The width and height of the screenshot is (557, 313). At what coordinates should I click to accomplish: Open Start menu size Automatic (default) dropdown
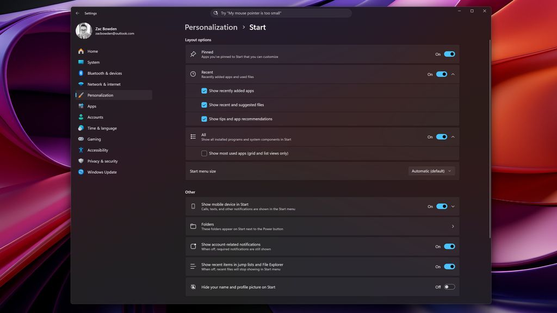[x=431, y=171]
